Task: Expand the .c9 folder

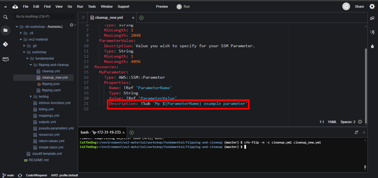Action: coord(21,33)
